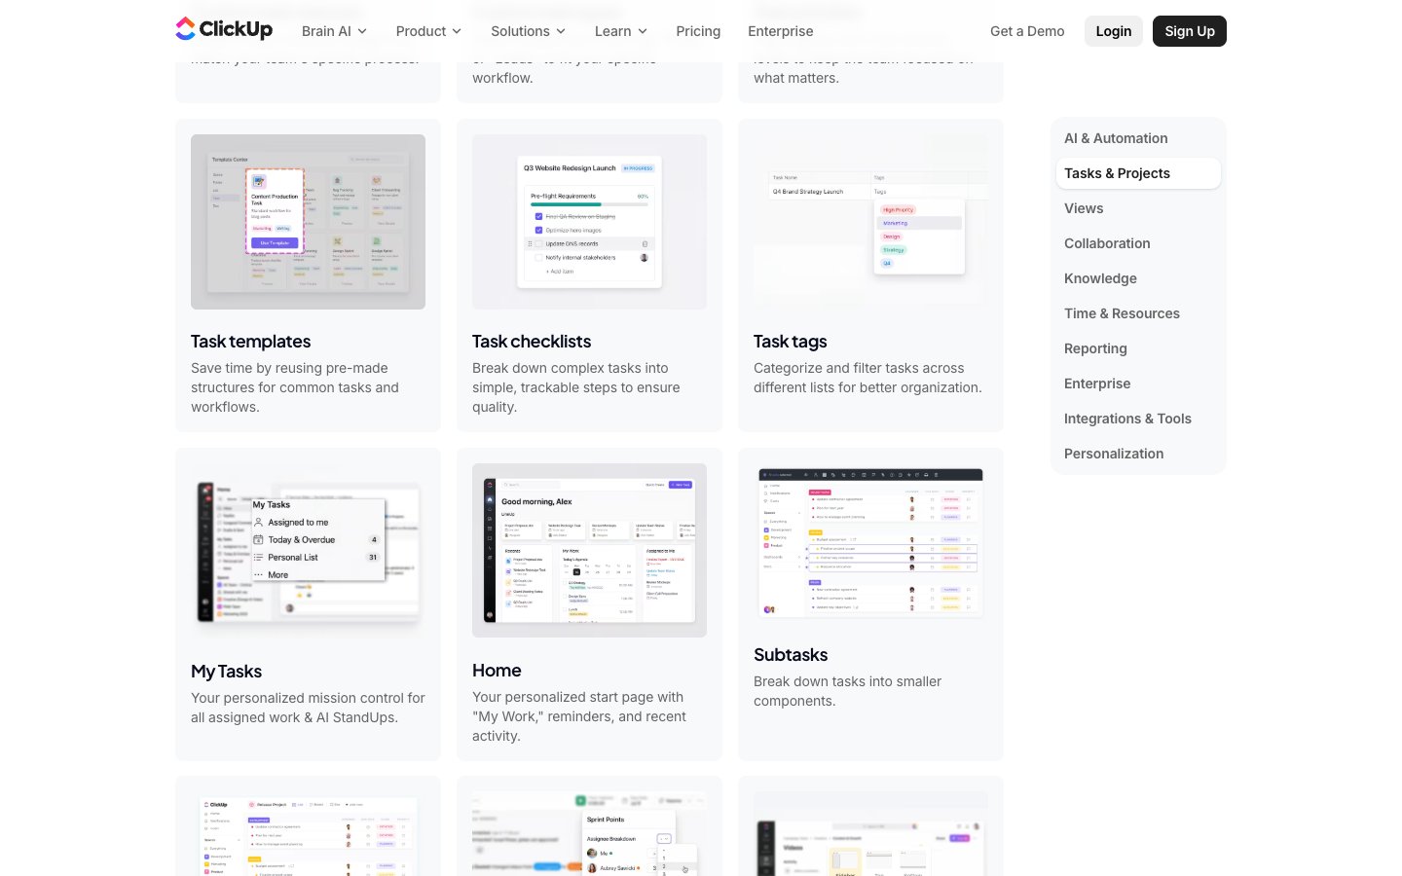Open the Learn menu chevron
The image size is (1402, 876).
643,31
